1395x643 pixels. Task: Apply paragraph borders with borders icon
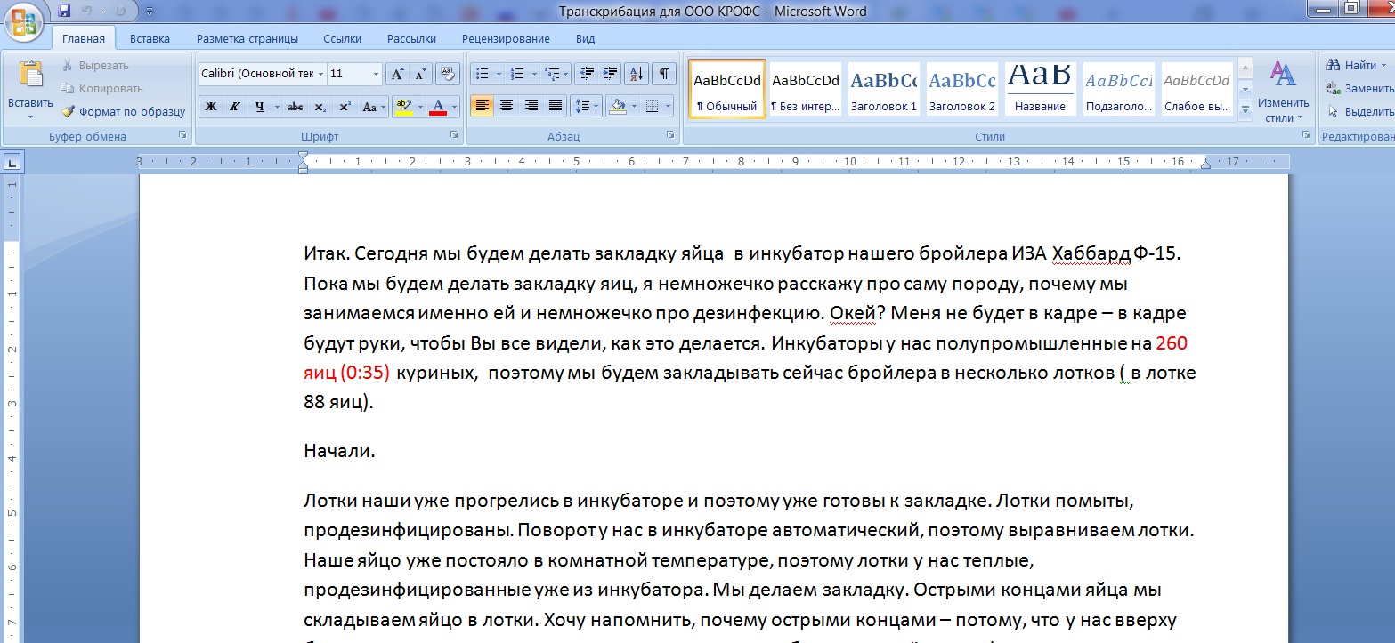point(653,107)
